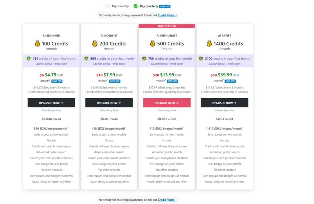Upgrade to the AI Beginner plan

click(x=51, y=103)
